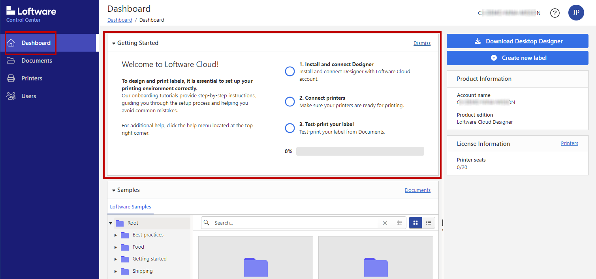Image resolution: width=596 pixels, height=279 pixels.
Task: Select the Install and connect Designer step circle
Action: (290, 71)
